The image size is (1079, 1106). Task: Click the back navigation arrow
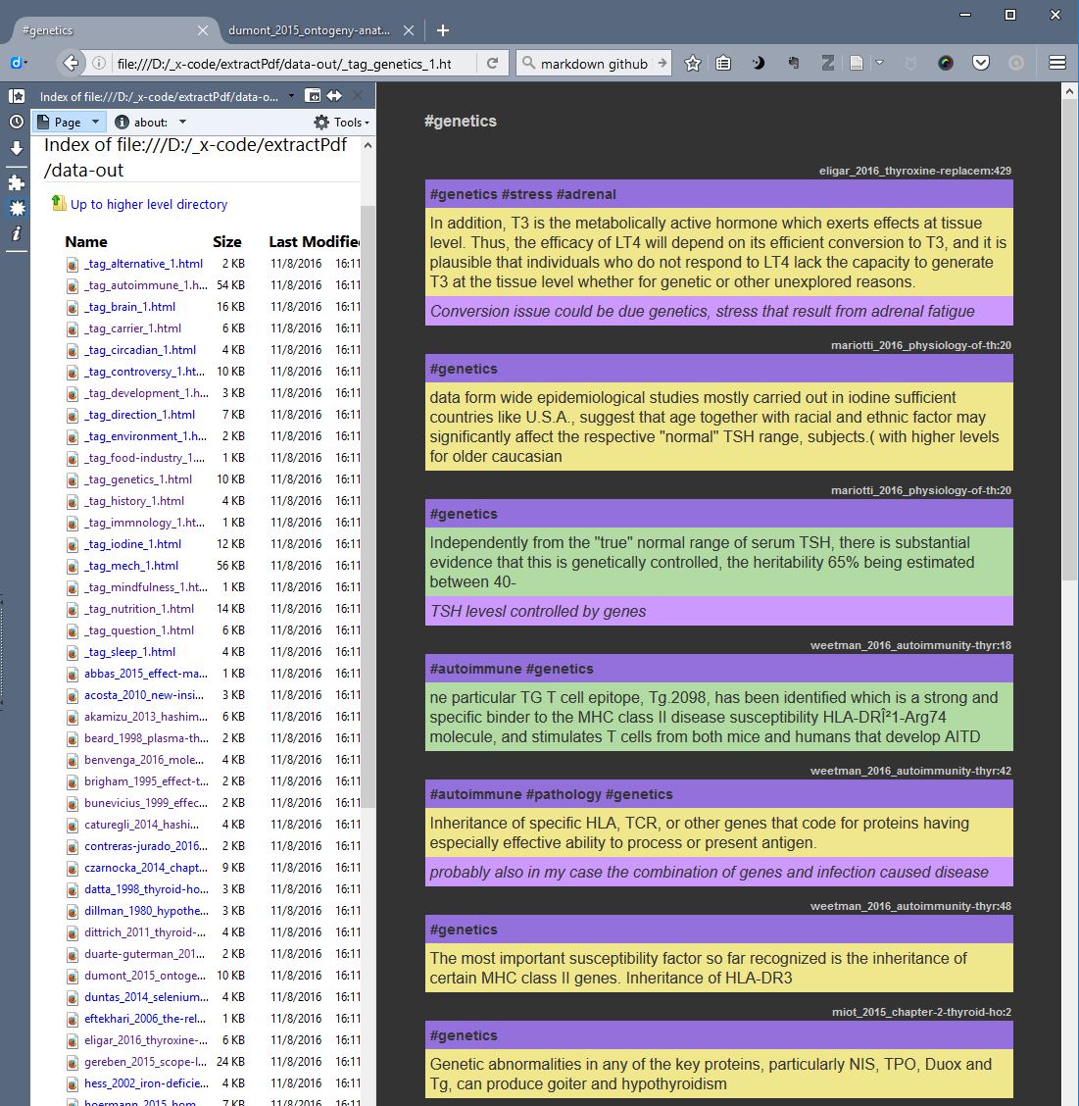71,63
